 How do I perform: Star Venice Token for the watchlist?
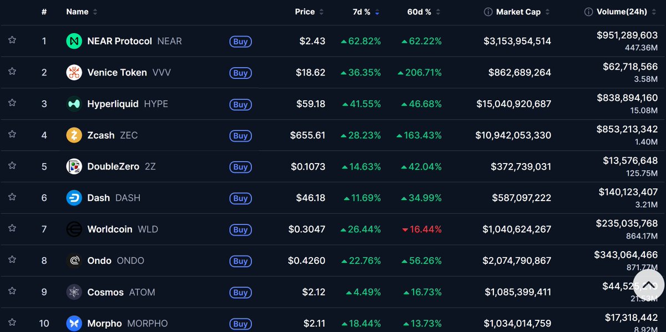12,71
